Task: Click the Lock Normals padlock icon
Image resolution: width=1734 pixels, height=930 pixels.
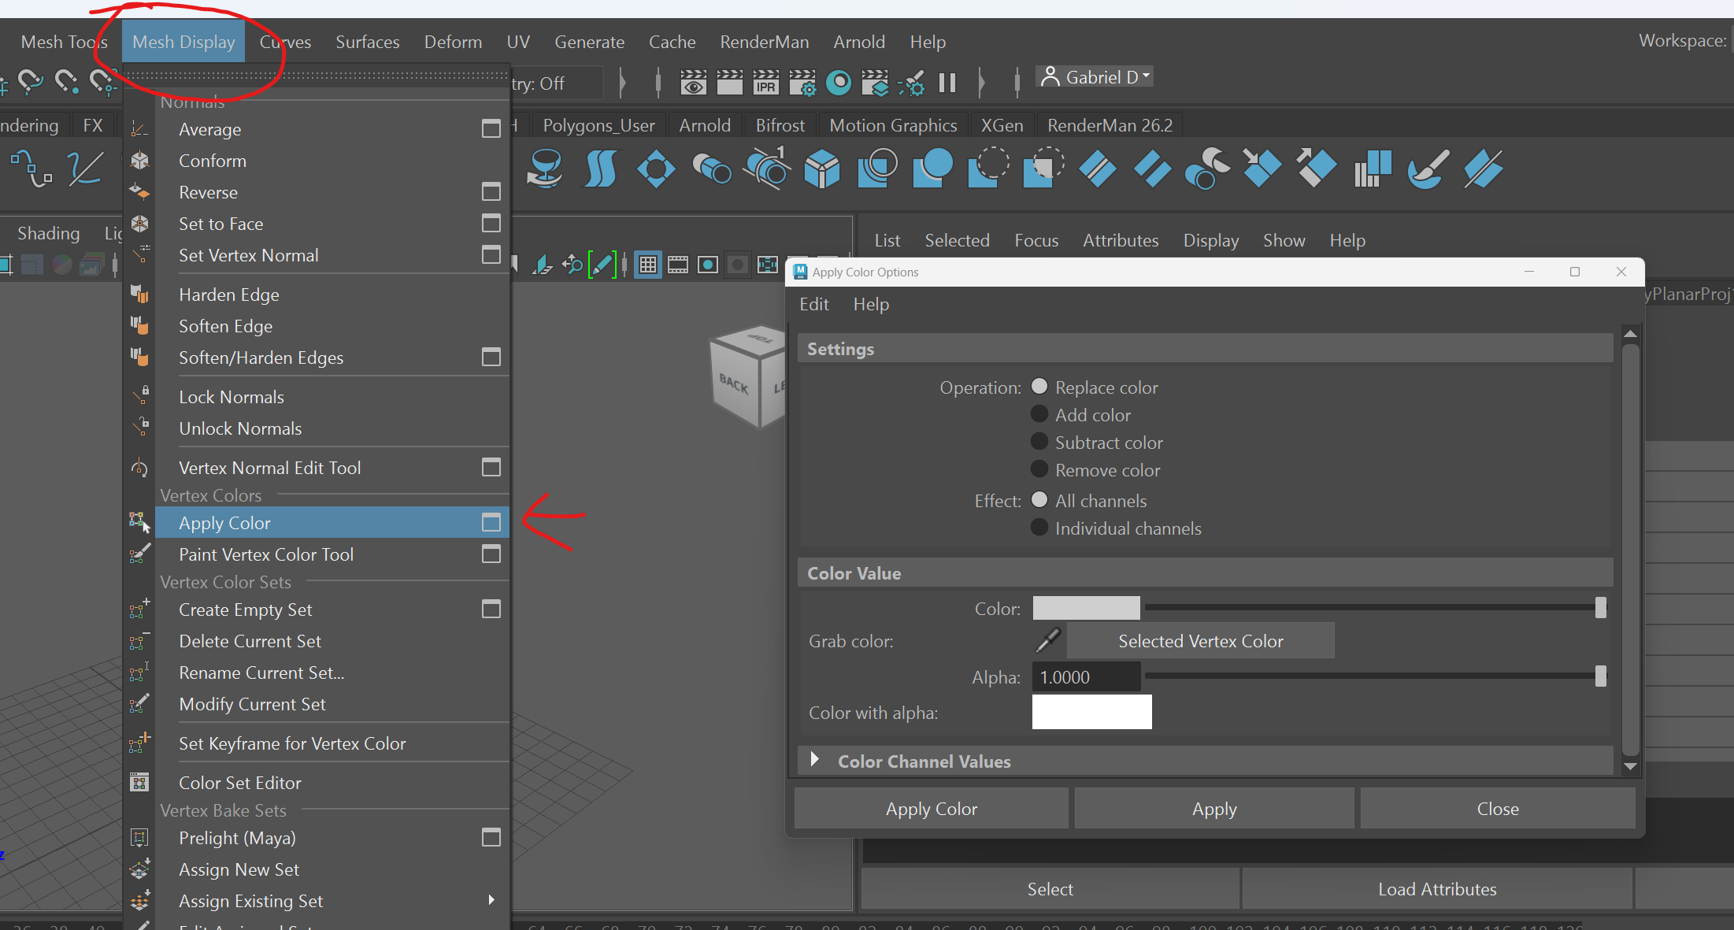Action: tap(140, 396)
